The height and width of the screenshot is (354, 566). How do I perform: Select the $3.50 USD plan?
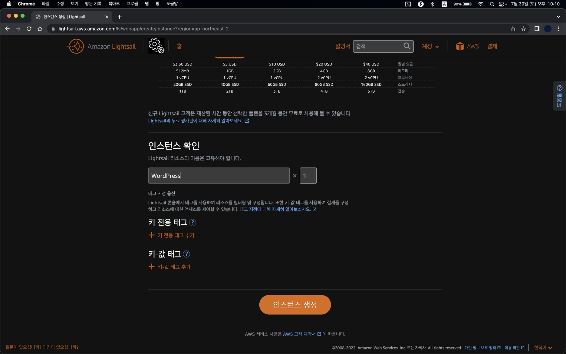(183, 64)
